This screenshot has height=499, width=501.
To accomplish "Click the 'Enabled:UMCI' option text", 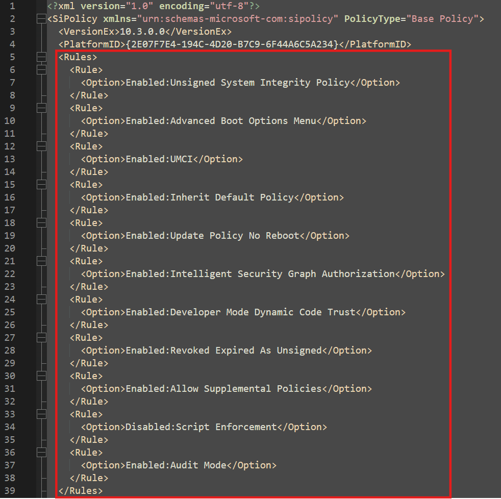I will [159, 159].
